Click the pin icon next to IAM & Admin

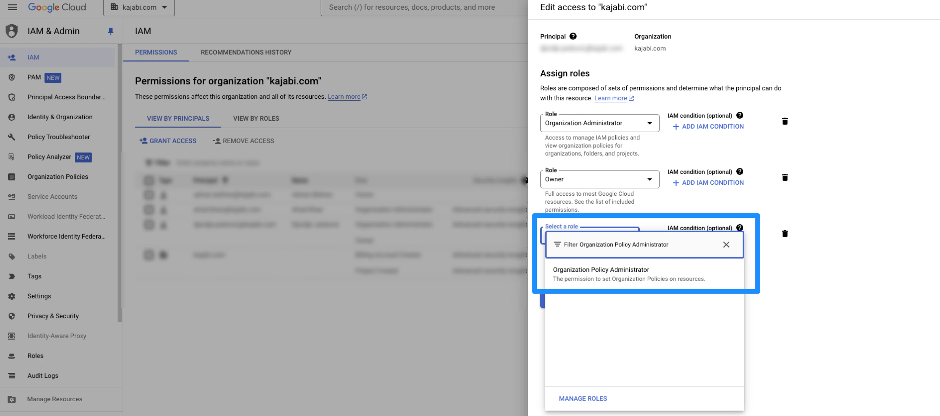111,32
